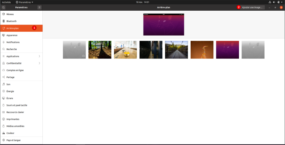Click the Médias amovibles icon
This screenshot has width=285, height=145.
point(4,126)
